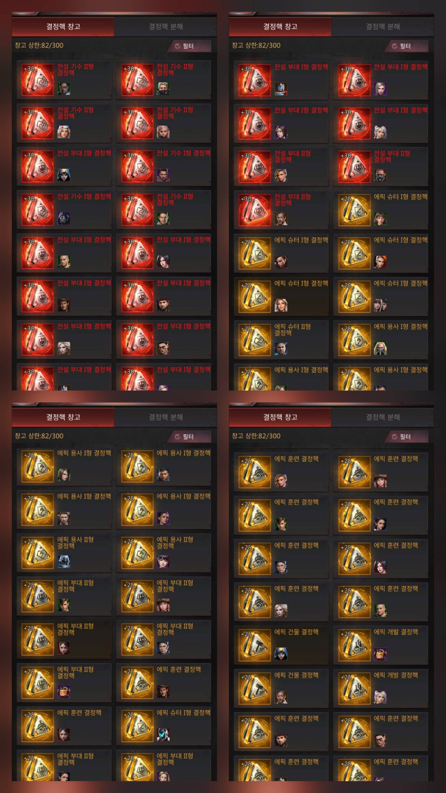This screenshot has width=446, height=793.
Task: Select 결정핵 창고 tab in panel starting with 에픽 용사 I형
Action: tap(63, 417)
